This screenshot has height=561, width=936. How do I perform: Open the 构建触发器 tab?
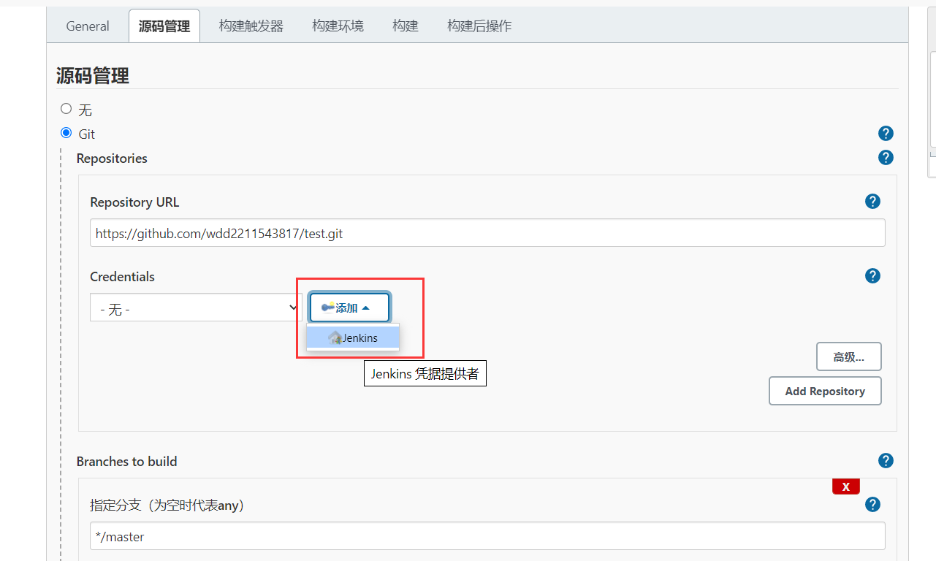click(251, 26)
